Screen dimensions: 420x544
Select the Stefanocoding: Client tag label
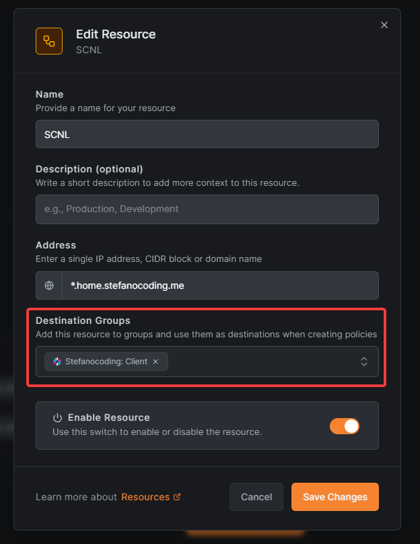(106, 362)
